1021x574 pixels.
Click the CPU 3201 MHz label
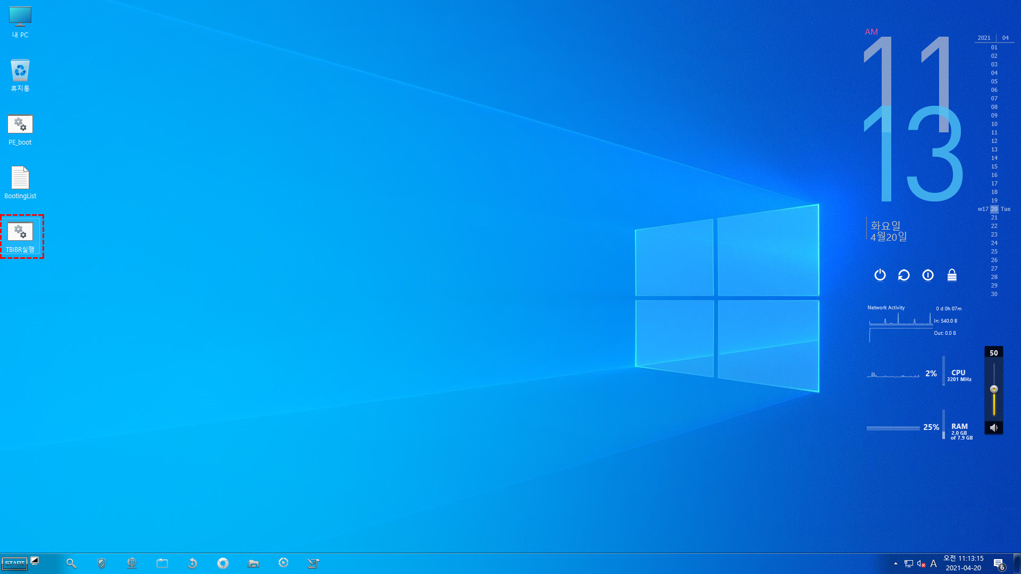coord(959,375)
